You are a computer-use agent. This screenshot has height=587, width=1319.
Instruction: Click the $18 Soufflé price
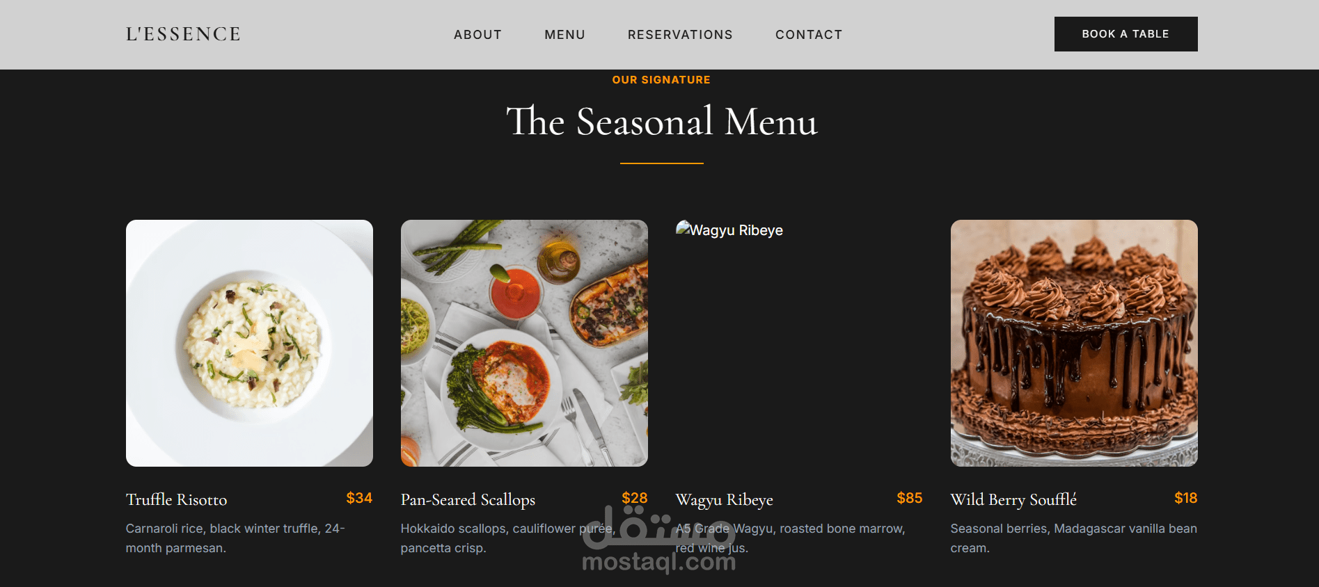click(1186, 498)
